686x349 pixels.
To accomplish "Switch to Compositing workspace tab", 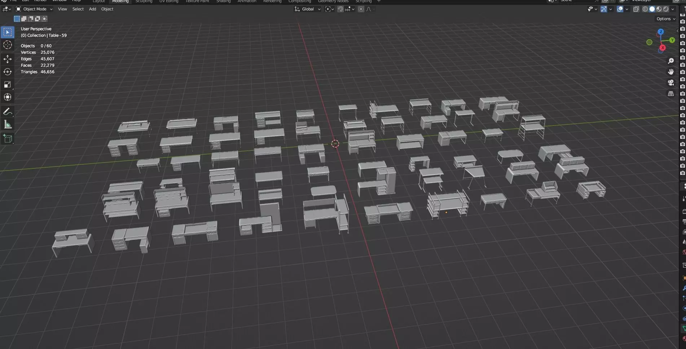I will pos(299,1).
